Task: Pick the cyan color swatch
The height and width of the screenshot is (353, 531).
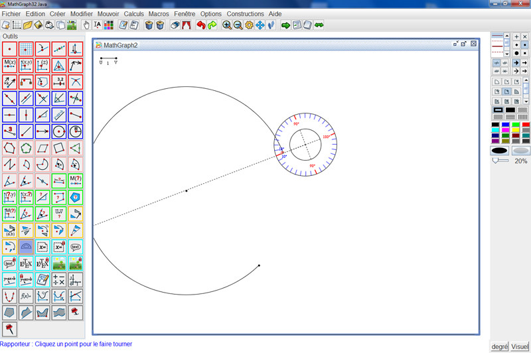Action: [495, 130]
